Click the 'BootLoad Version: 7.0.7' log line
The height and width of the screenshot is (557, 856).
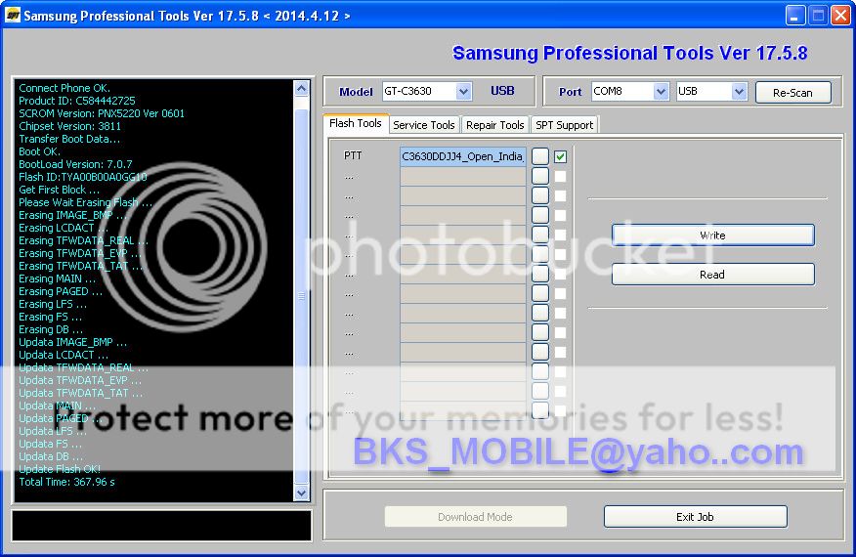coord(75,164)
